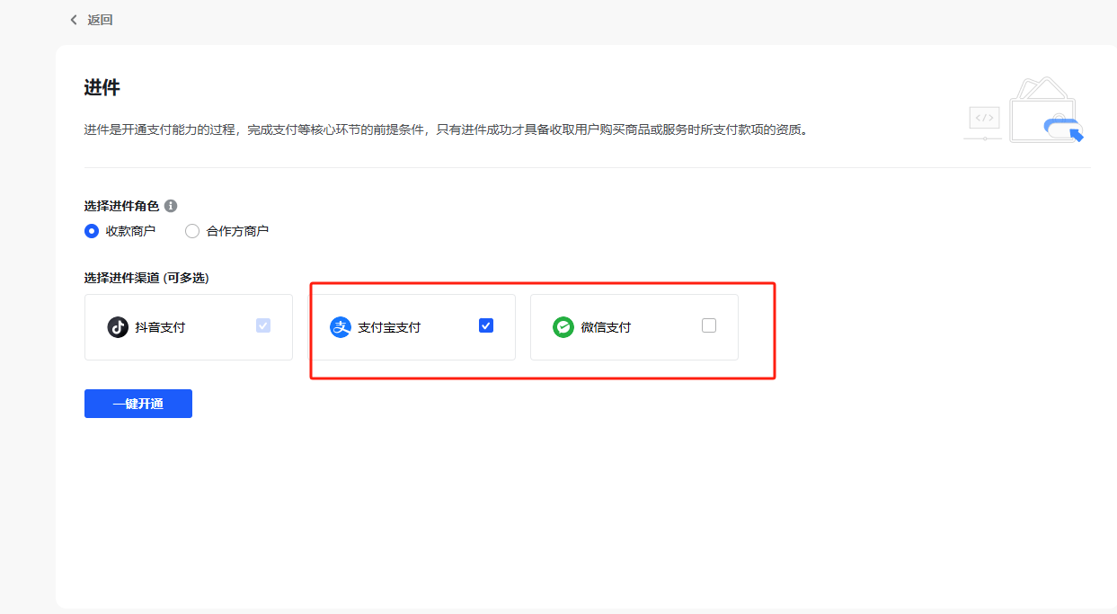Select the 合作方商户 radio button

coord(192,231)
